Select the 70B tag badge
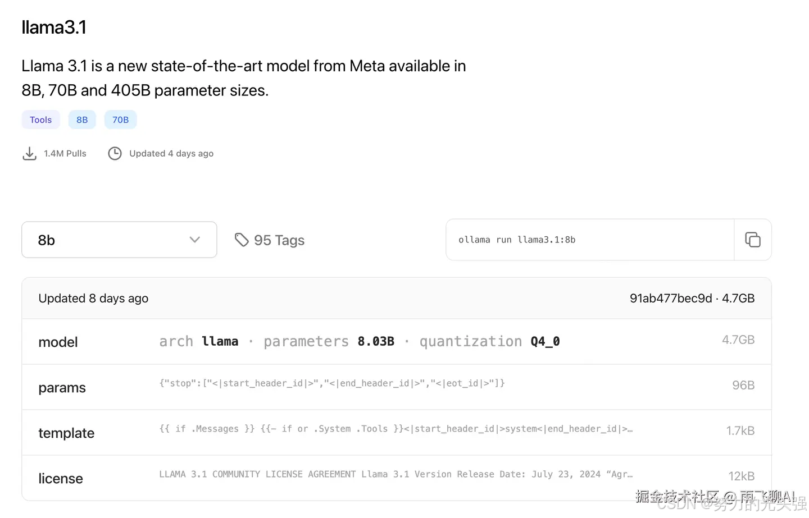The height and width of the screenshot is (518, 809). [120, 120]
